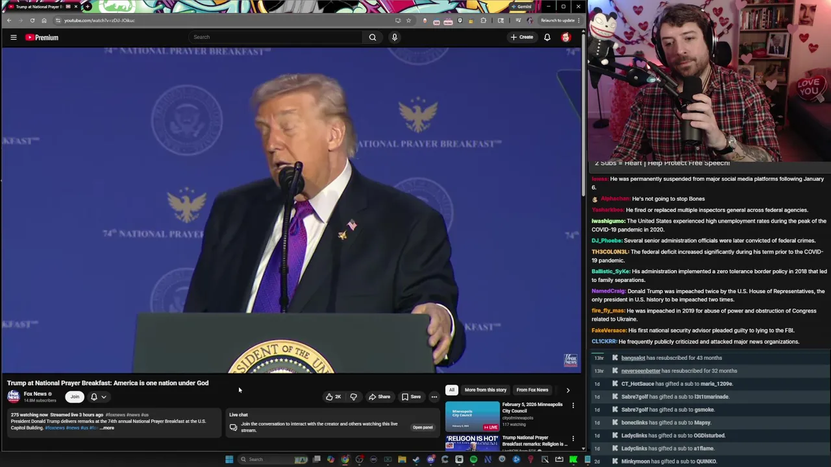Select the All filter chip
The image size is (831, 467).
[451, 390]
